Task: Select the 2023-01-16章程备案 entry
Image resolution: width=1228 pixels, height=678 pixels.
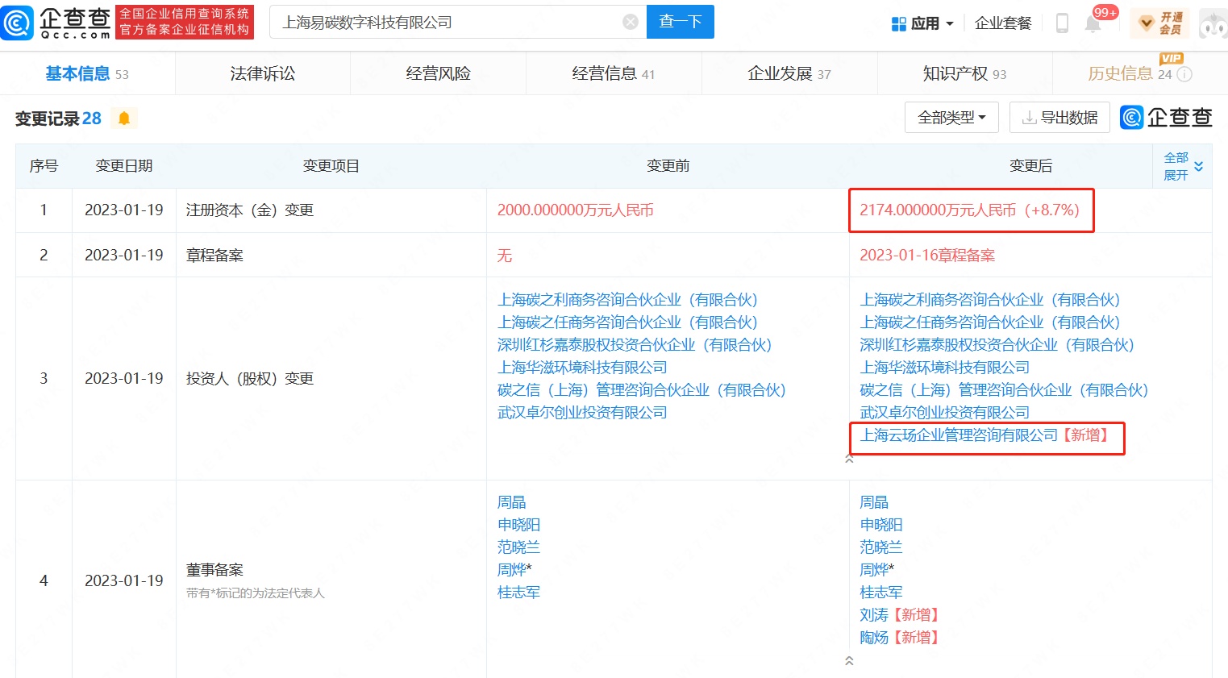Action: tap(927, 256)
